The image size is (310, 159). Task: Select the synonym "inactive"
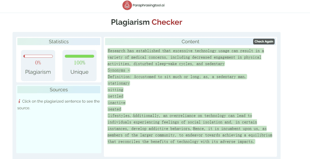click(x=117, y=103)
